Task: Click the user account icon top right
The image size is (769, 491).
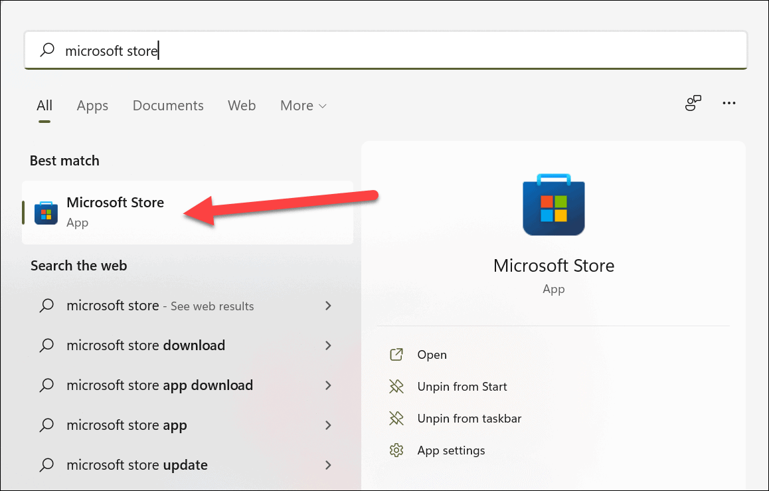Action: [x=693, y=103]
